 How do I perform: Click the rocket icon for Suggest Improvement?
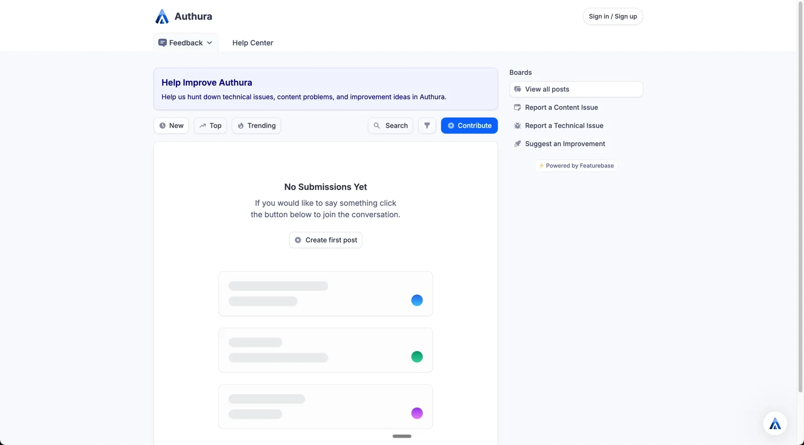pos(518,144)
